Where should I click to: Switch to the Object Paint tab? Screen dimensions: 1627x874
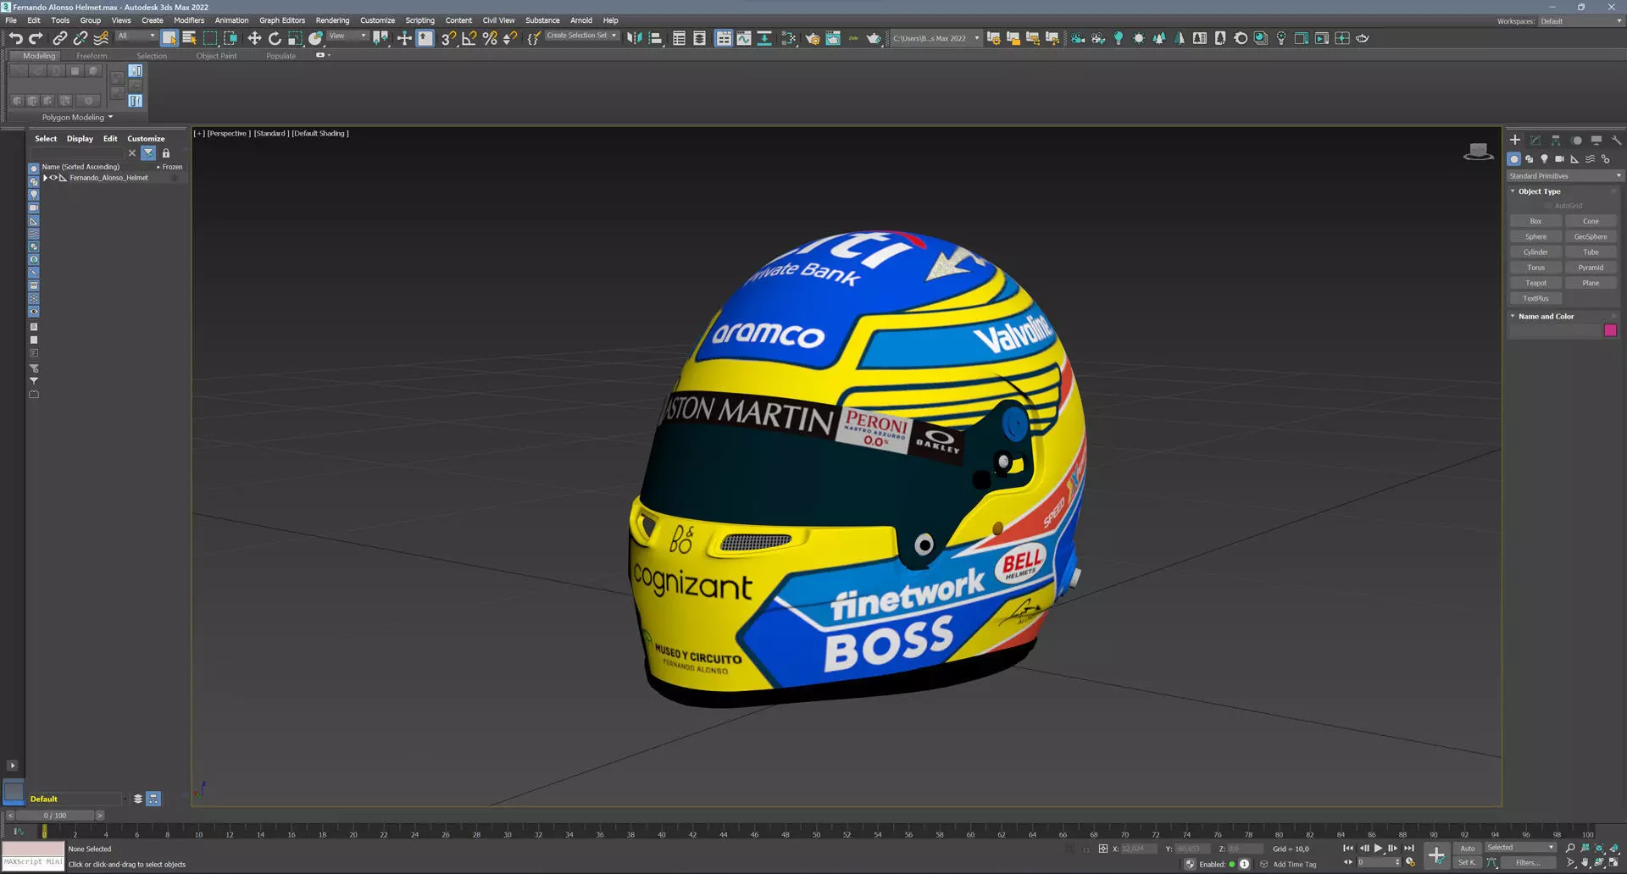click(217, 56)
